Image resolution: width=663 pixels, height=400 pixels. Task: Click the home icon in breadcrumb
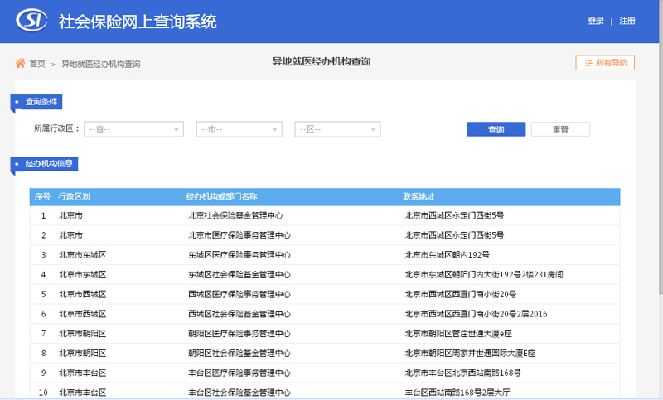[x=20, y=64]
